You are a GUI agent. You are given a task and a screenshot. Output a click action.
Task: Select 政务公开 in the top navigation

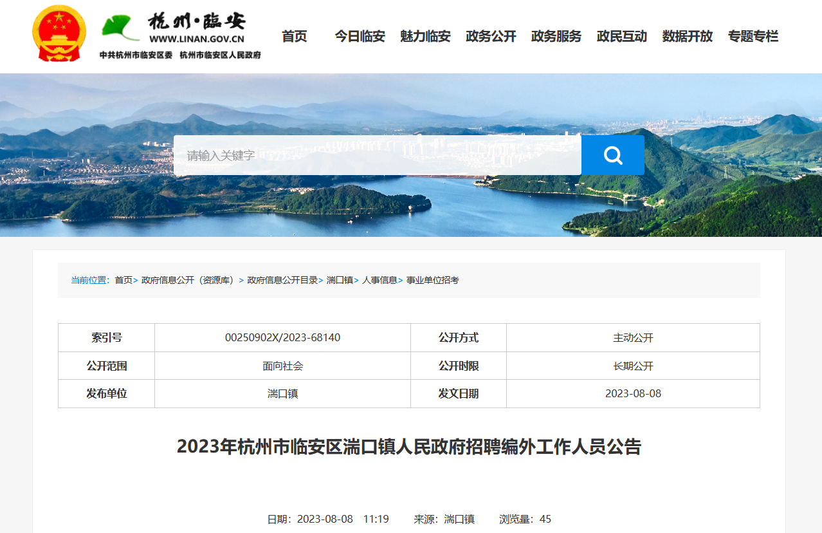[491, 37]
